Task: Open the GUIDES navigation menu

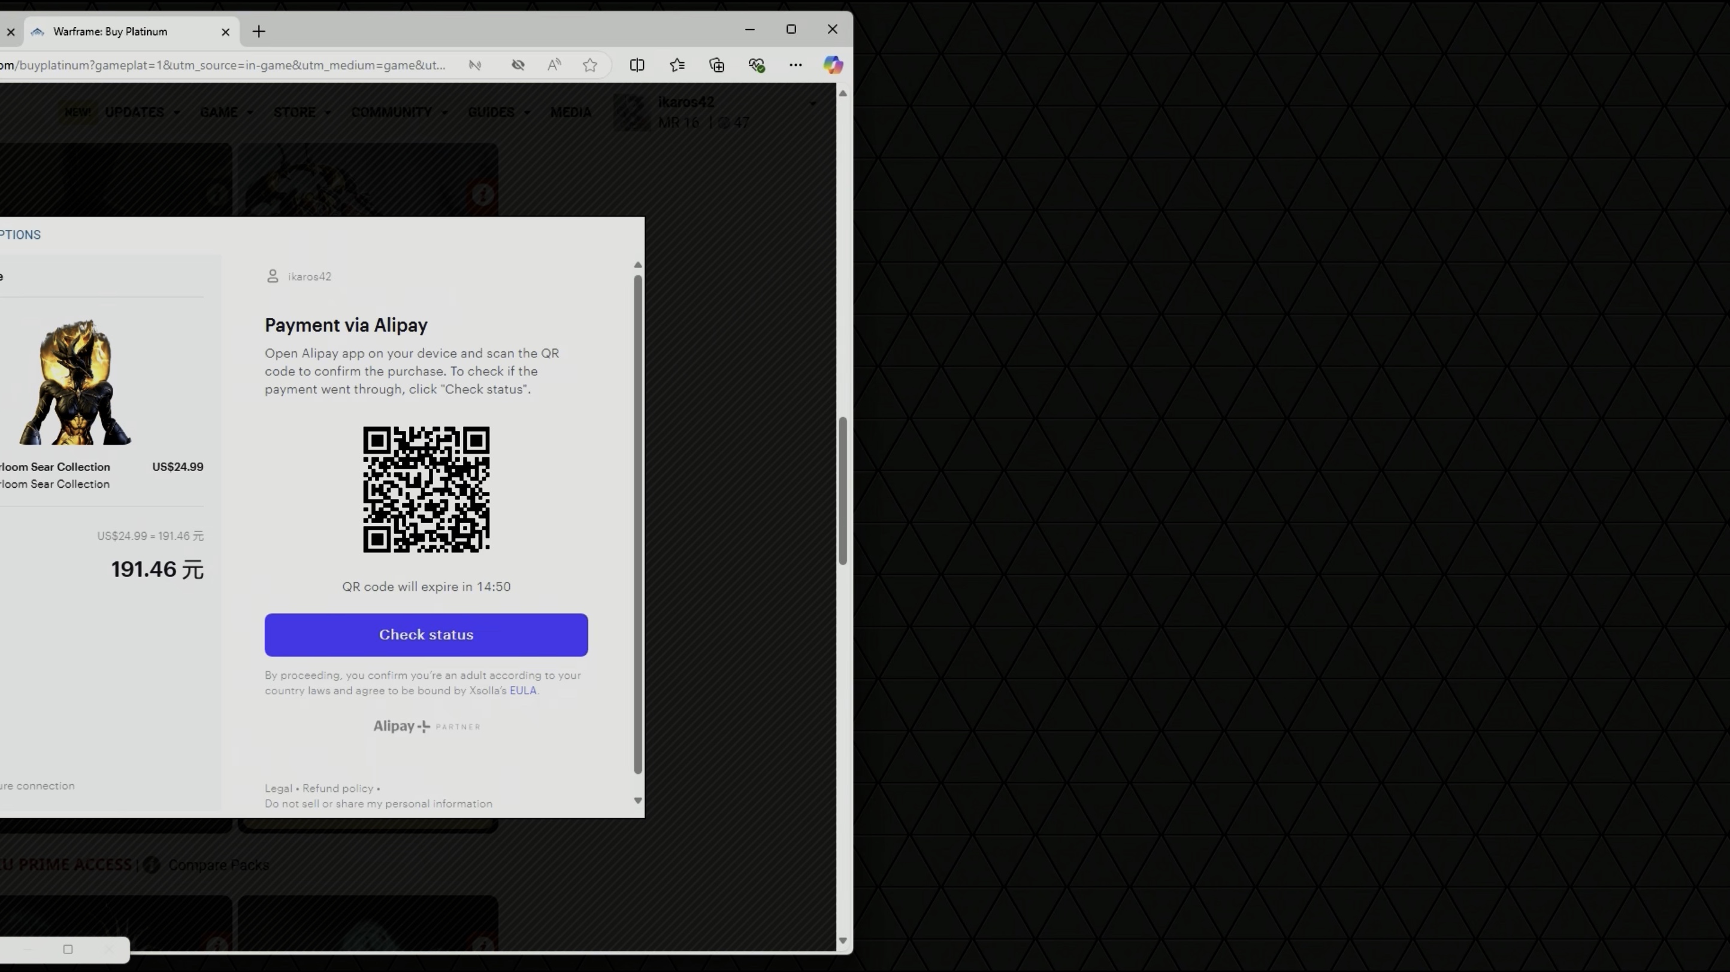Action: (x=499, y=112)
